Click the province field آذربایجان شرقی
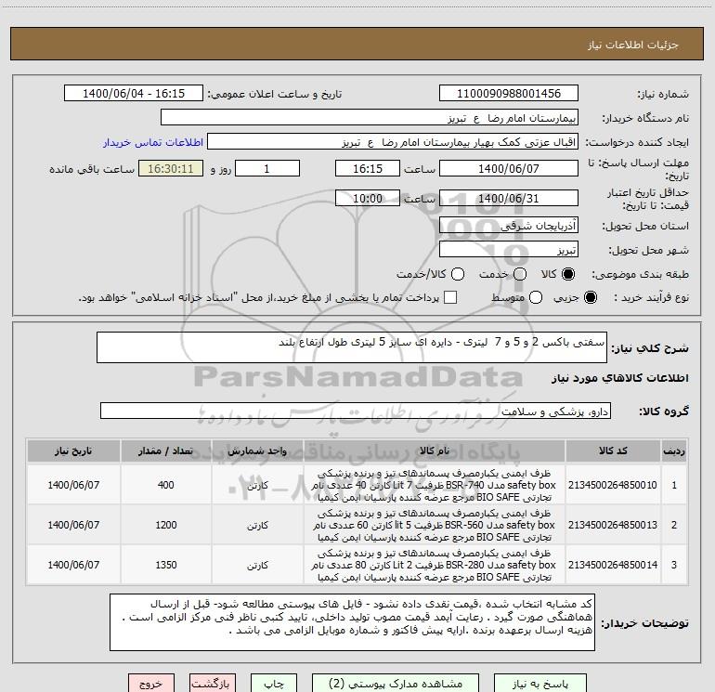The image size is (715, 692). 509,226
